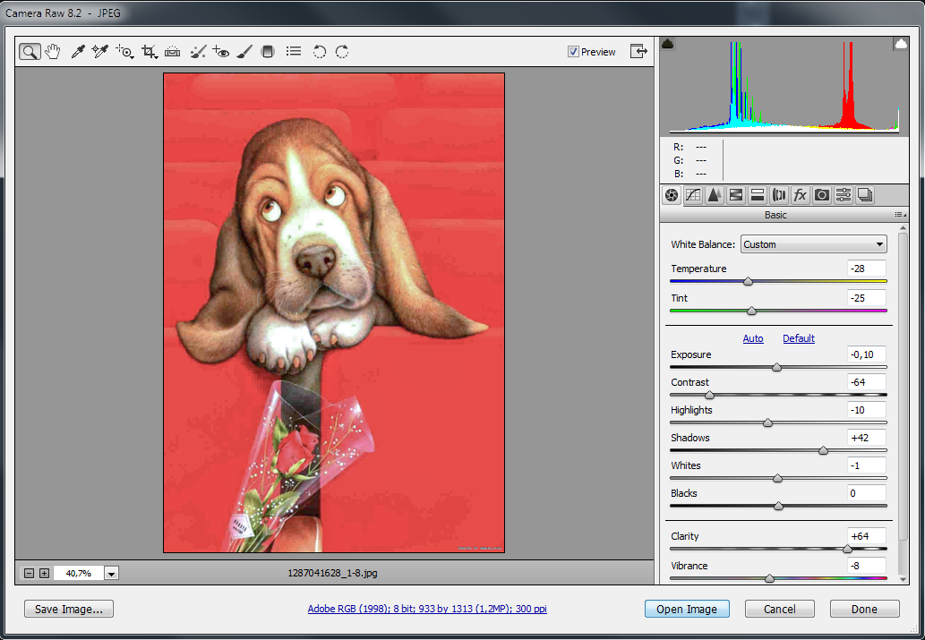This screenshot has height=640, width=925.
Task: Open the White Balance dropdown
Action: pos(813,244)
